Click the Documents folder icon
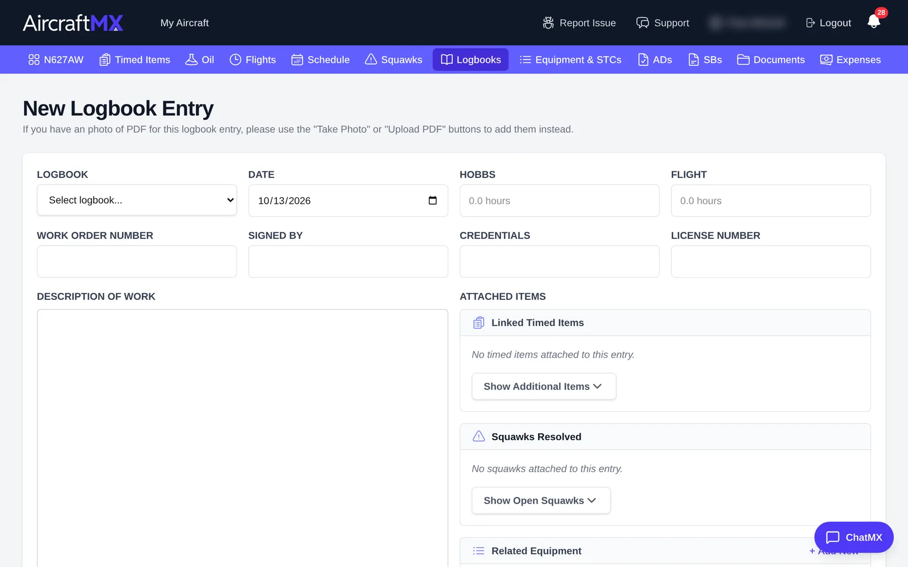 coord(743,60)
